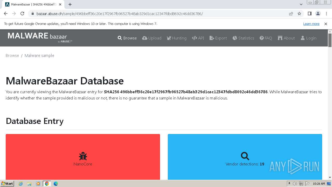Close the MalwareBazaar browser tab
Viewport: 332px width, 187px height.
(x=60, y=4)
